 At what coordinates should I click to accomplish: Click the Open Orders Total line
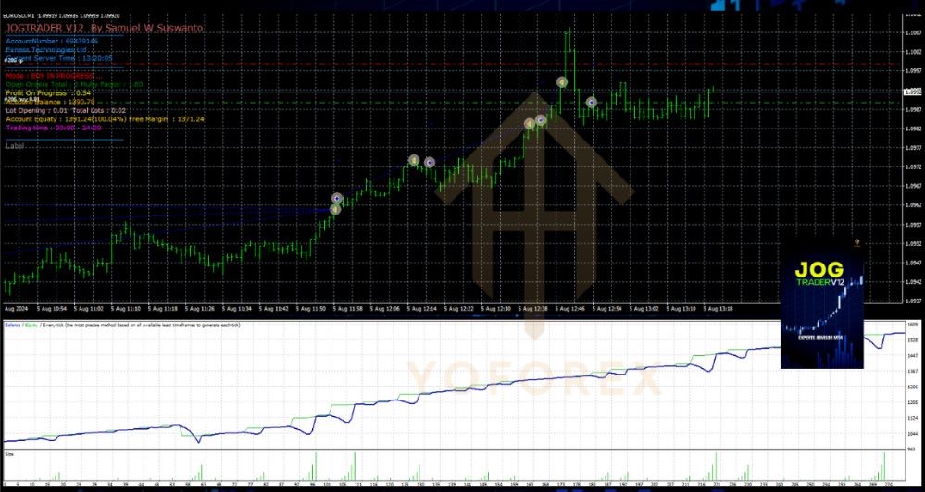[74, 85]
